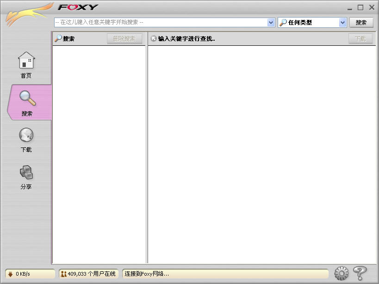Click the download speed arrow icon
This screenshot has height=284, width=379.
(x=10, y=274)
